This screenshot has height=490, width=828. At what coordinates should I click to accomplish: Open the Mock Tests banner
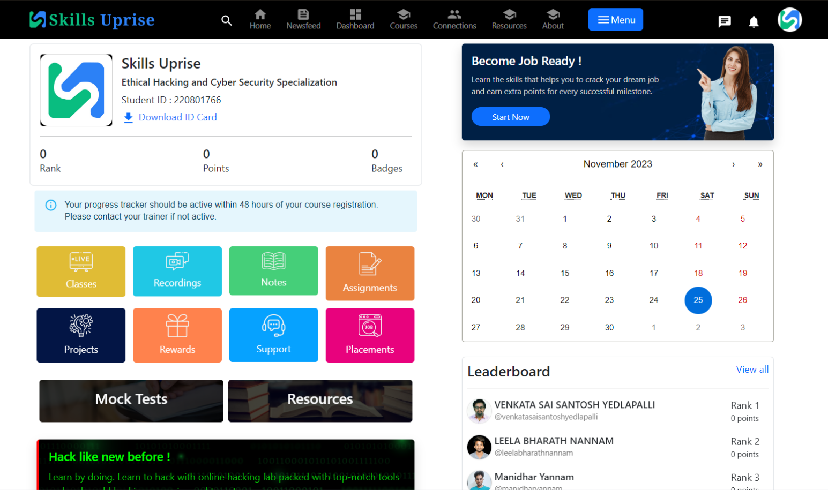pos(131,401)
